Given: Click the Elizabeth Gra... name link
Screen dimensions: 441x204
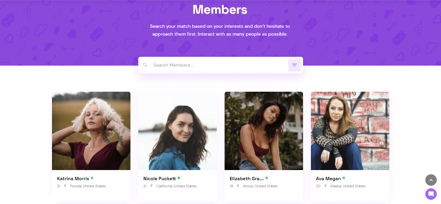Looking at the screenshot, I should (x=246, y=179).
